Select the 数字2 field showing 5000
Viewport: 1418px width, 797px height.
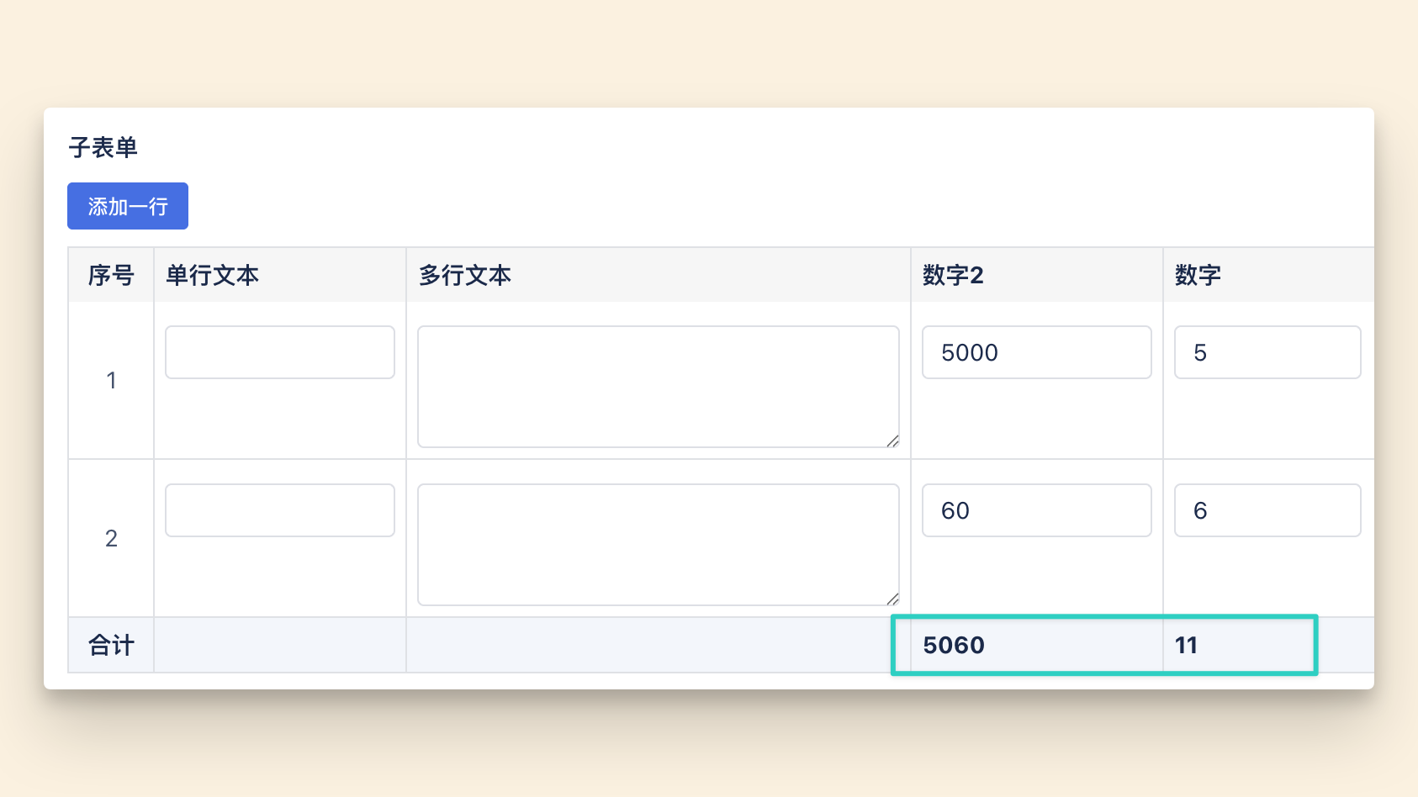[x=1036, y=352]
